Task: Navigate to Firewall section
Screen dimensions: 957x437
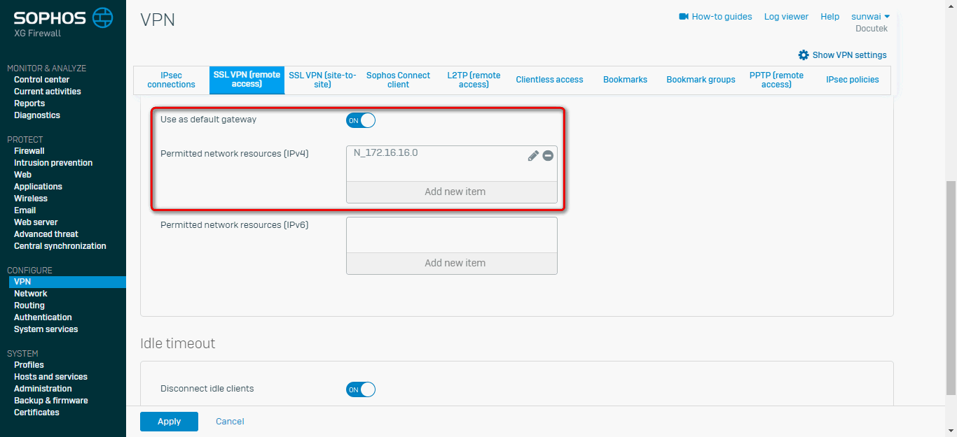Action: coord(29,151)
